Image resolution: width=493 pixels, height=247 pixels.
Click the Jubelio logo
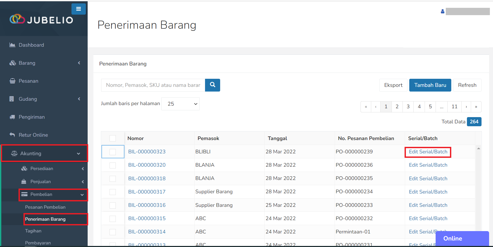[x=41, y=19]
